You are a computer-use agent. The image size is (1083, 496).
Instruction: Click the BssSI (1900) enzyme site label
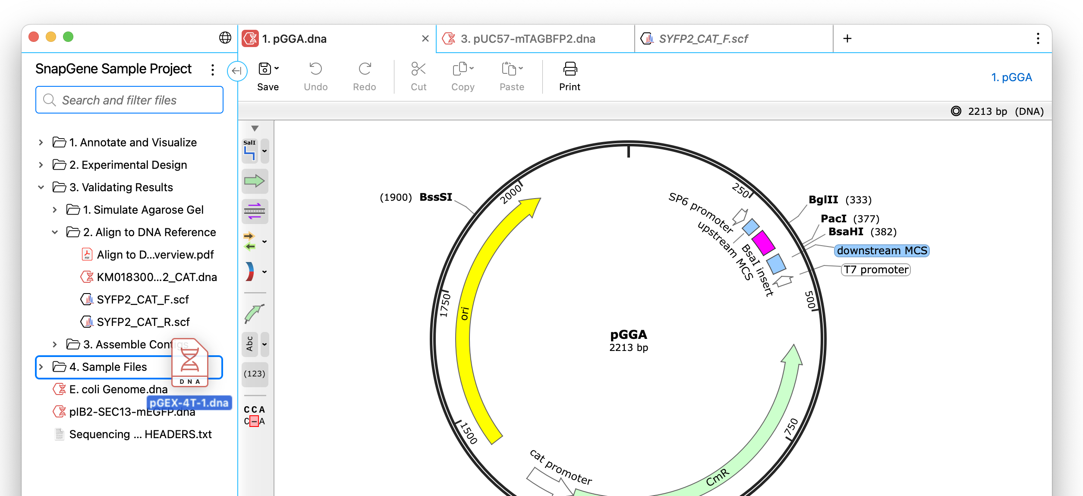coord(416,197)
